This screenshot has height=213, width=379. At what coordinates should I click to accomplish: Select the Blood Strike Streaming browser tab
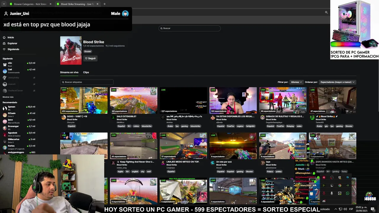click(78, 4)
